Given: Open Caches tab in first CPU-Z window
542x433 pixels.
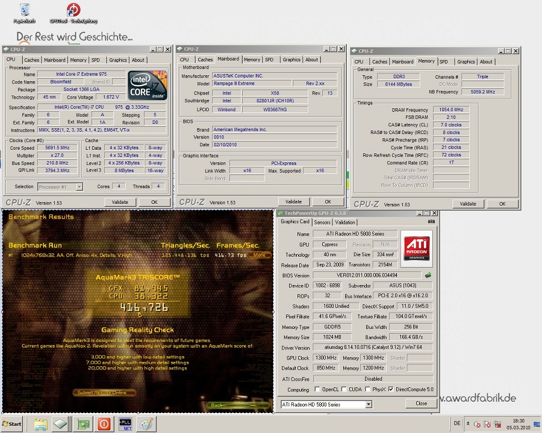Looking at the screenshot, I should click(31, 60).
